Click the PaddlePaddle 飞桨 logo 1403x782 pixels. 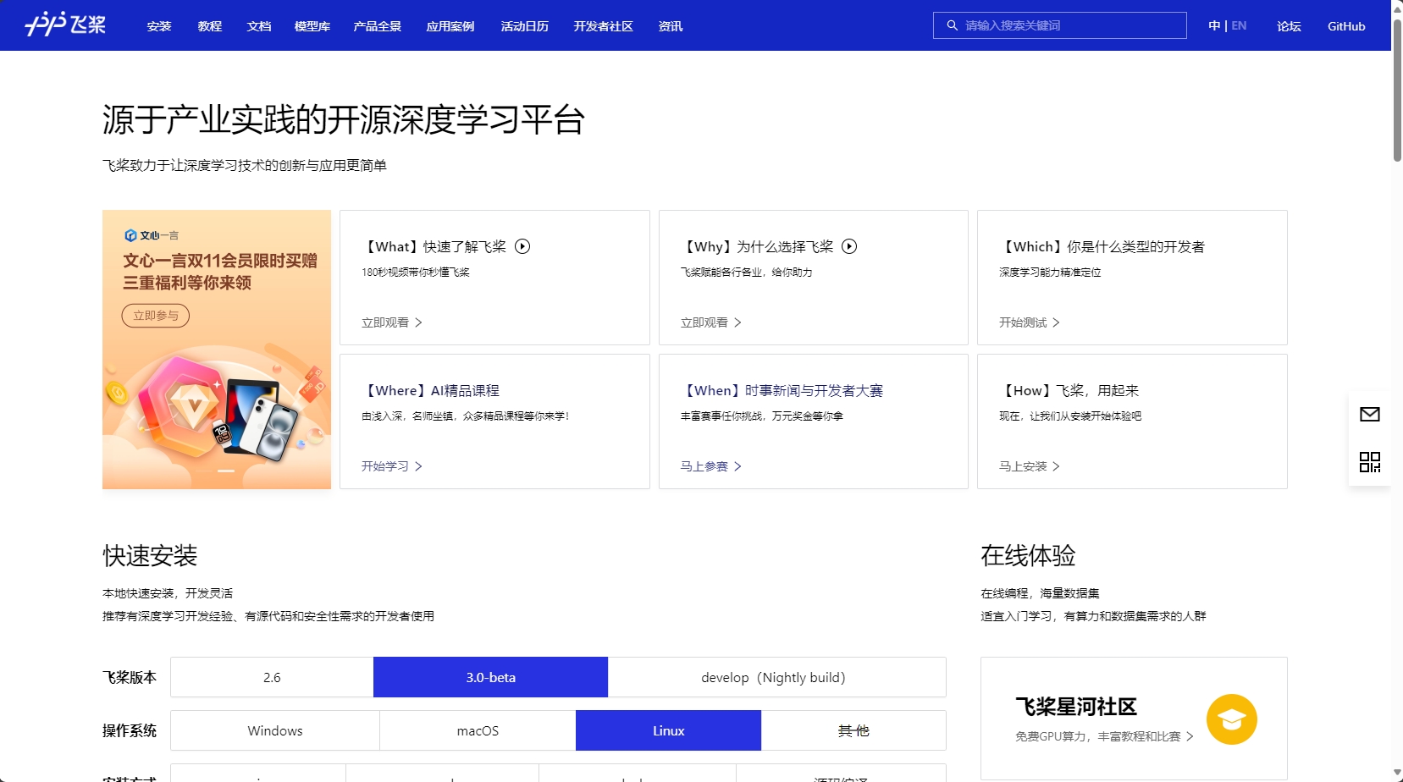click(x=65, y=25)
